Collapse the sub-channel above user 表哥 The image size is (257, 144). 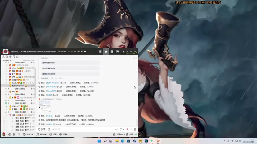click(6, 89)
